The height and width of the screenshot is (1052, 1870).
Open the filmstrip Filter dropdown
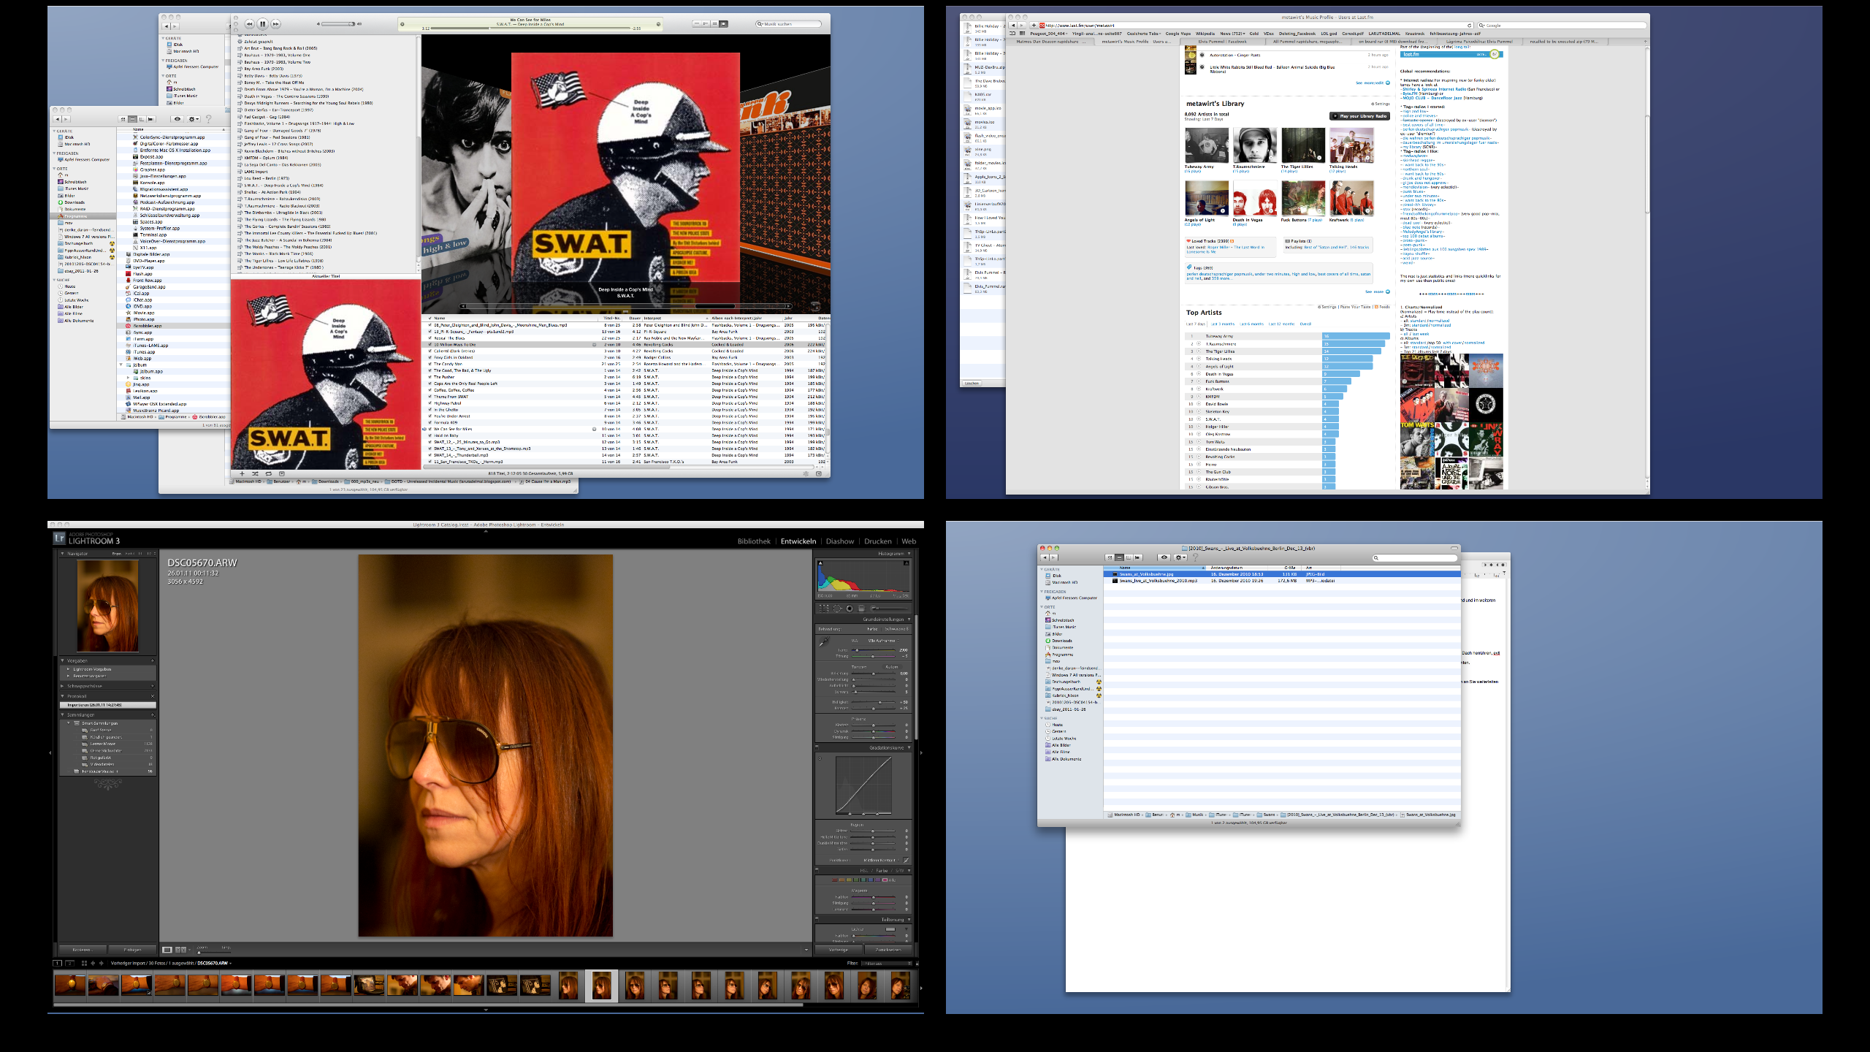[x=887, y=964]
